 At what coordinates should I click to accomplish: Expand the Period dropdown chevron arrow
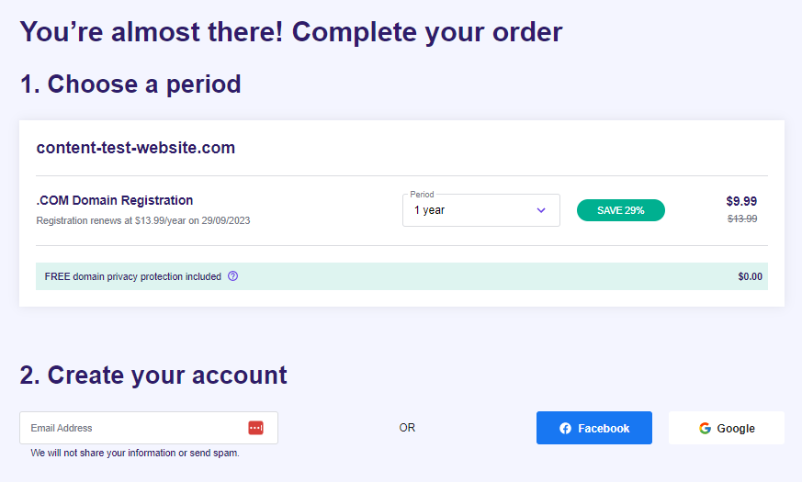point(540,210)
